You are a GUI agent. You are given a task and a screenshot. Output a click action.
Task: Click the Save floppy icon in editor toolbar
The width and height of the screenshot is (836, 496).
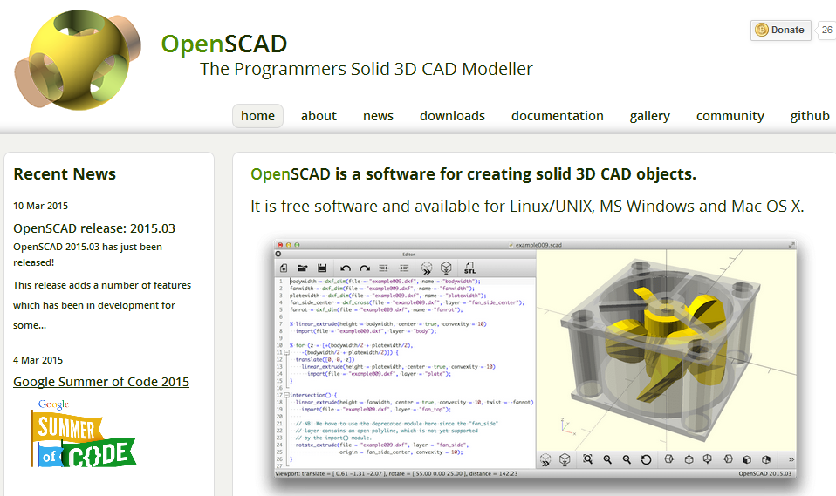coord(321,268)
